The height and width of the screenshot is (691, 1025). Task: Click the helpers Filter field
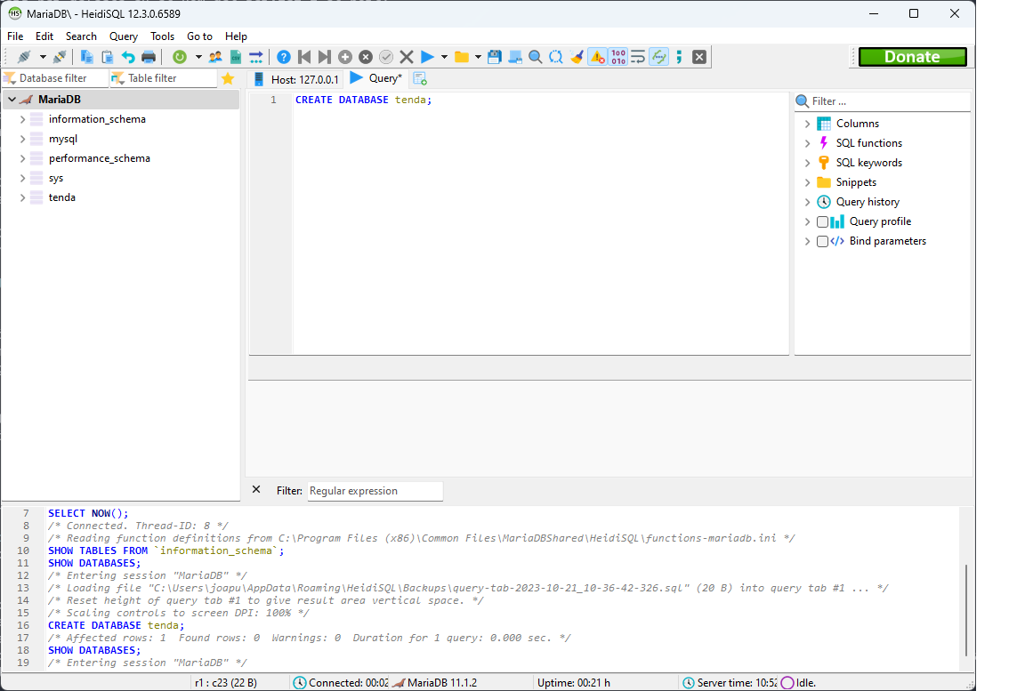pos(889,101)
